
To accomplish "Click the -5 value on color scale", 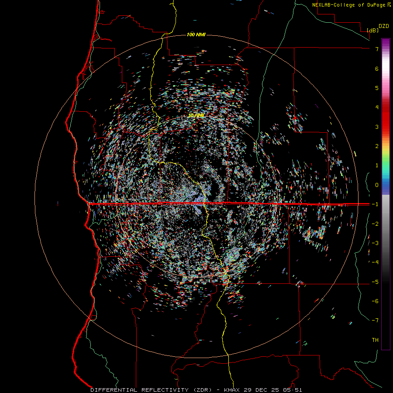I will click(375, 282).
